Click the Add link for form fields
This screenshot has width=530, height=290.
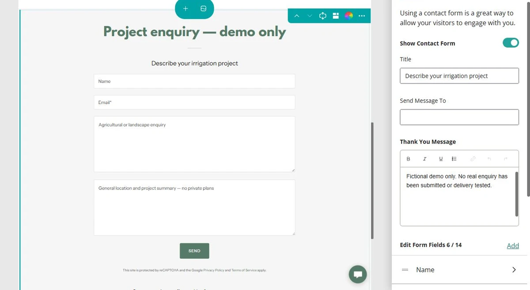point(513,245)
